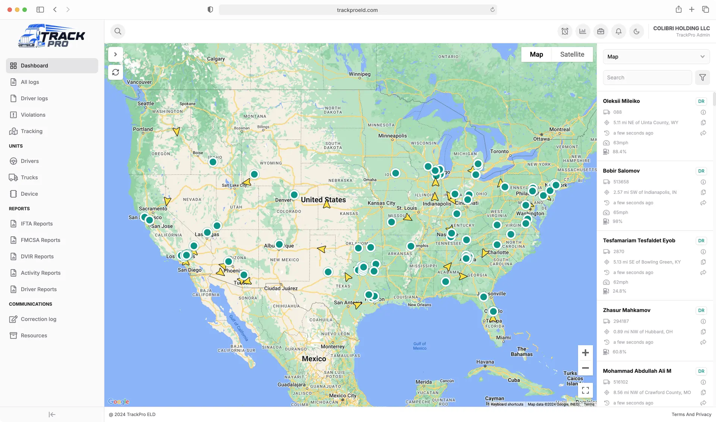Open the alarm clock icon in header
Viewport: 716px width, 422px height.
(x=565, y=31)
